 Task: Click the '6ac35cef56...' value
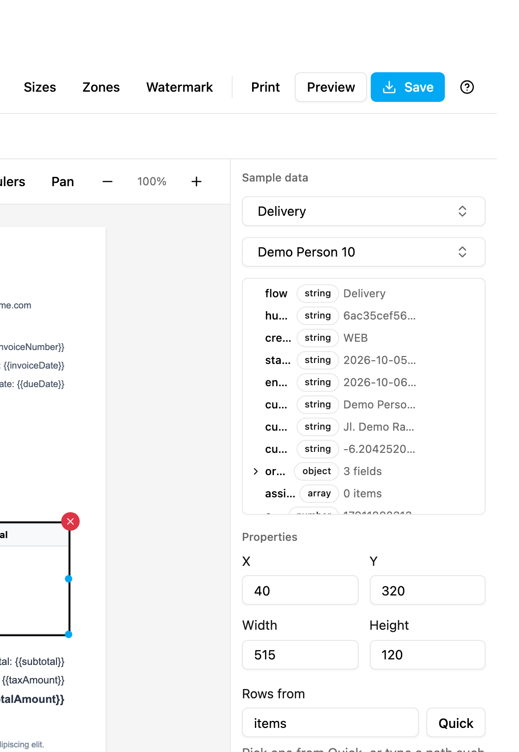[x=380, y=316]
